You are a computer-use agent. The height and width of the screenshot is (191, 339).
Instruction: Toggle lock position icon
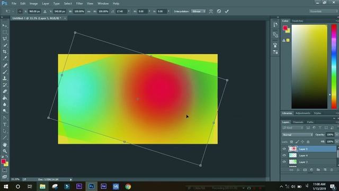[x=302, y=142]
